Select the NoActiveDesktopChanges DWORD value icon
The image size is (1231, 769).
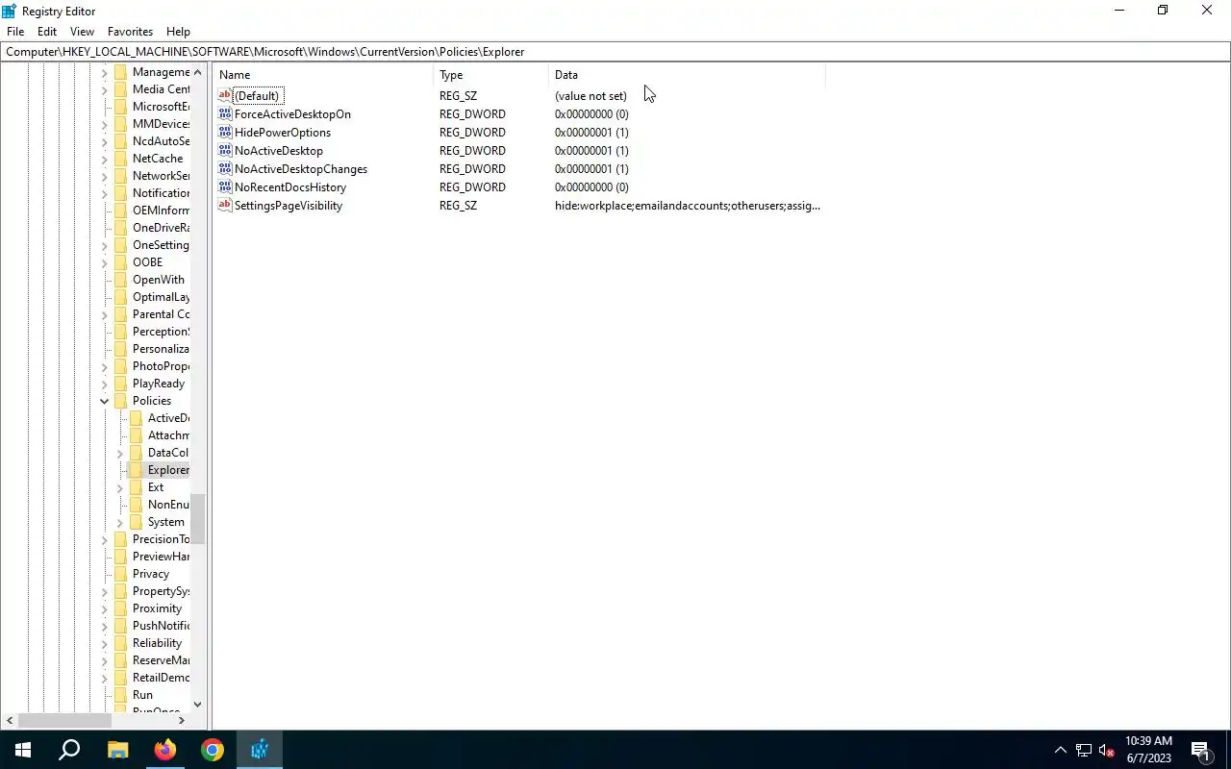coord(225,168)
